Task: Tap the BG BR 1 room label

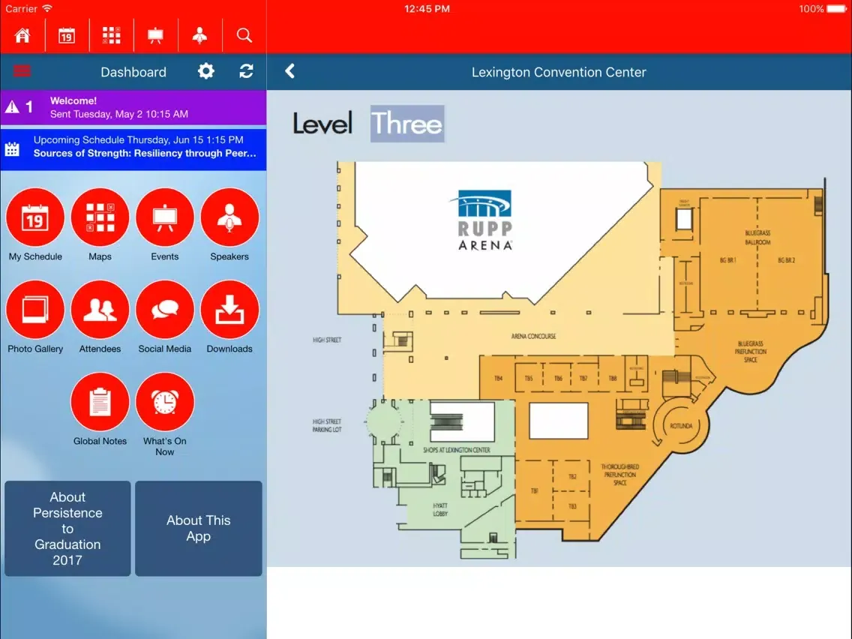Action: pos(727,260)
